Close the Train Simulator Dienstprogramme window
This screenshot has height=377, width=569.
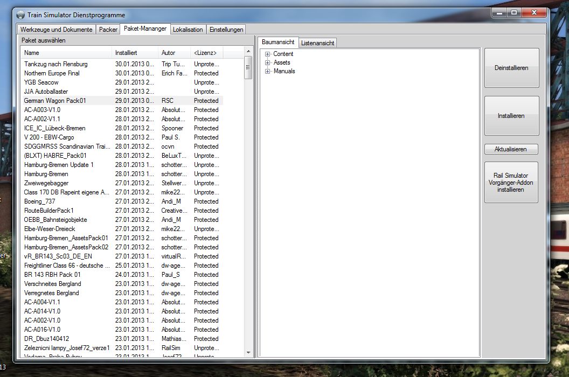534,13
